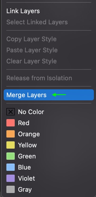Click the Violet text label
The width and height of the screenshot is (96, 197).
click(26, 179)
